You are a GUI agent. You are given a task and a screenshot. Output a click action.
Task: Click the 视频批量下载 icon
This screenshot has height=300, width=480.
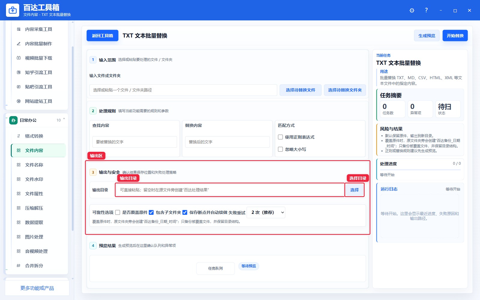tap(19, 58)
